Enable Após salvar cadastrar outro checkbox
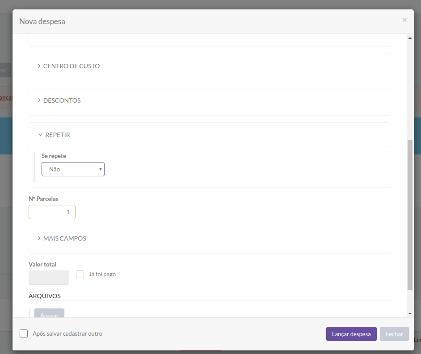421x354 pixels. (x=24, y=333)
